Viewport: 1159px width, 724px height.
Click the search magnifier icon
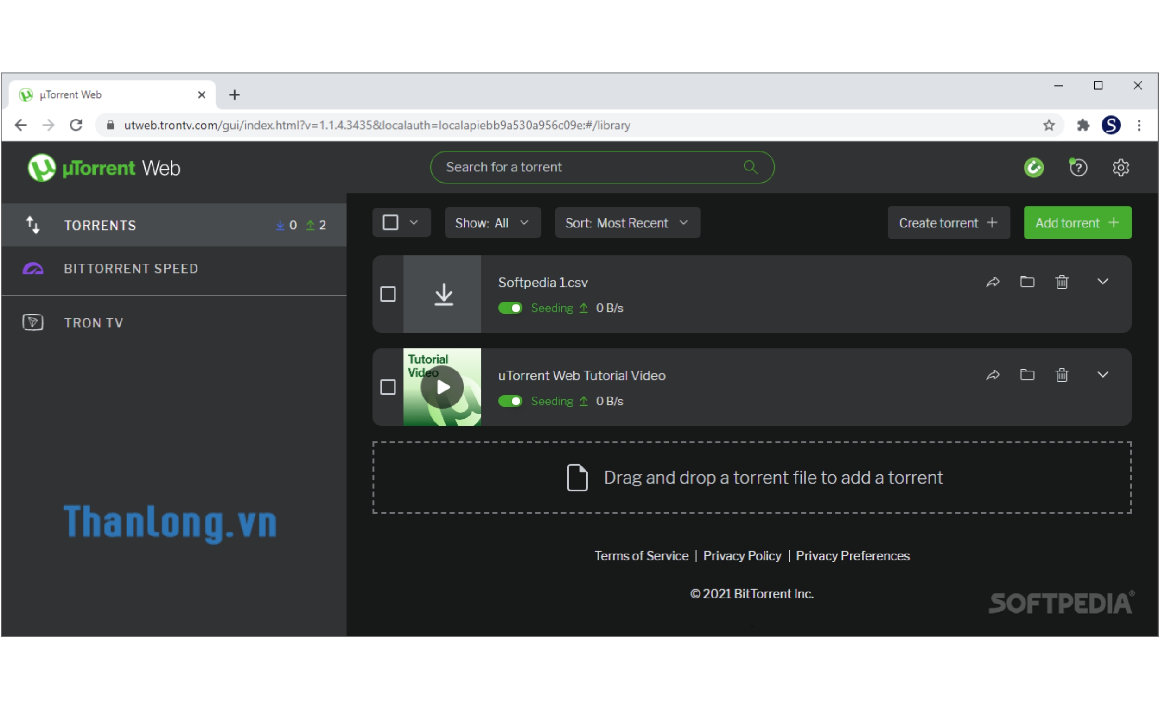pyautogui.click(x=750, y=167)
